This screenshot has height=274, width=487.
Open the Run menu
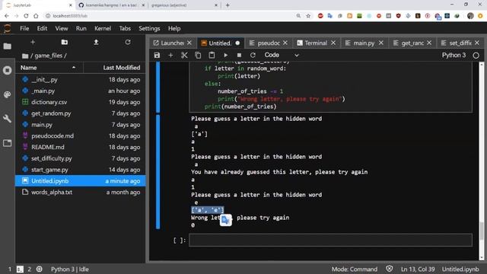pos(81,29)
